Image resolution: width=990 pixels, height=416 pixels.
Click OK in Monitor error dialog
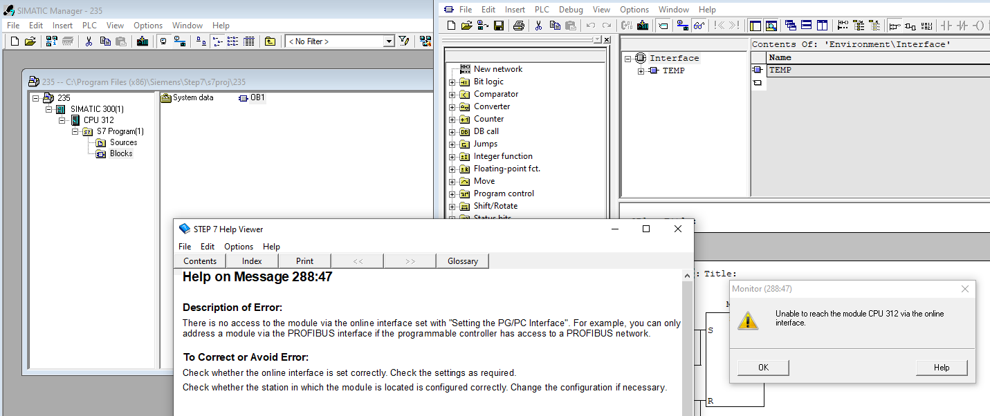763,368
